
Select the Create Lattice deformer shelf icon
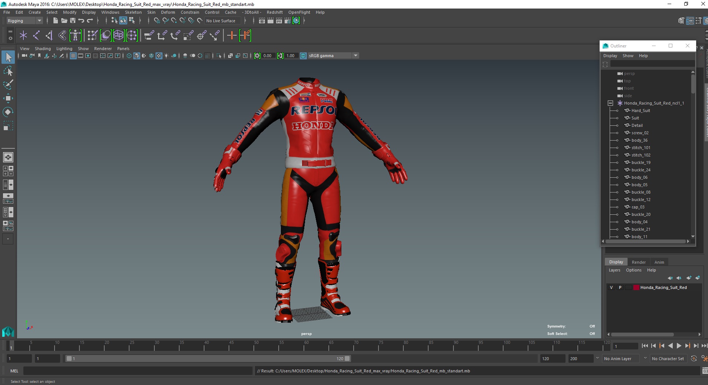[x=118, y=36]
